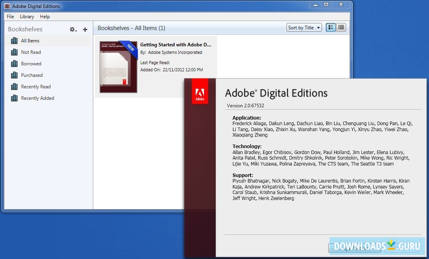
Task: Select the Borrowed shelf label
Action: (31, 64)
